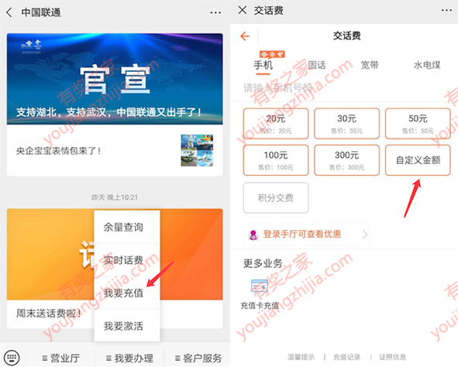Open 登录手厅可查看优惠 link

pos(306,235)
